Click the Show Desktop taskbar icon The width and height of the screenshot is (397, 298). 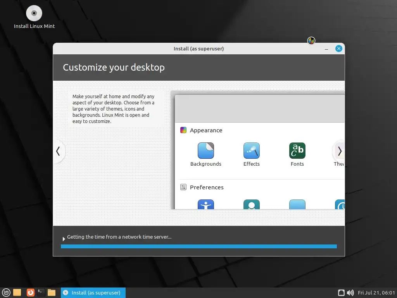17,293
